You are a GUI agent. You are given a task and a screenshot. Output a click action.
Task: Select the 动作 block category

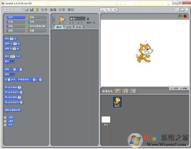point(16,17)
